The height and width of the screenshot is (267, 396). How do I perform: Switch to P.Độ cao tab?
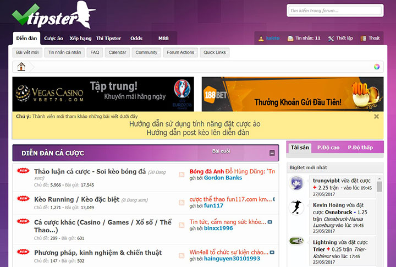(x=328, y=148)
